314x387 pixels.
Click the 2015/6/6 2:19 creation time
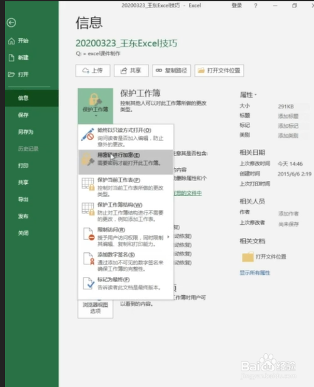coord(295,173)
